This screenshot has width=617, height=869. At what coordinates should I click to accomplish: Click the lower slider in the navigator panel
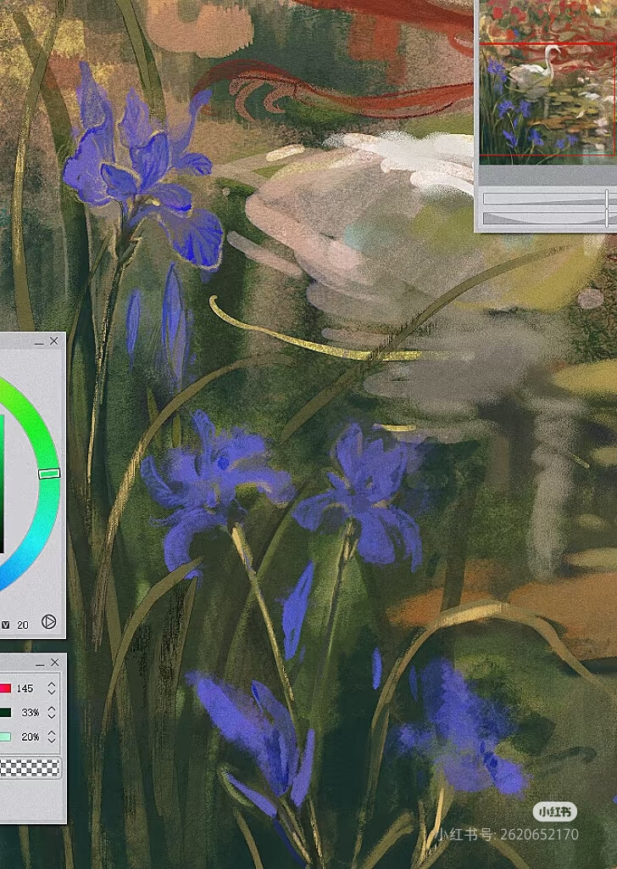(x=549, y=218)
